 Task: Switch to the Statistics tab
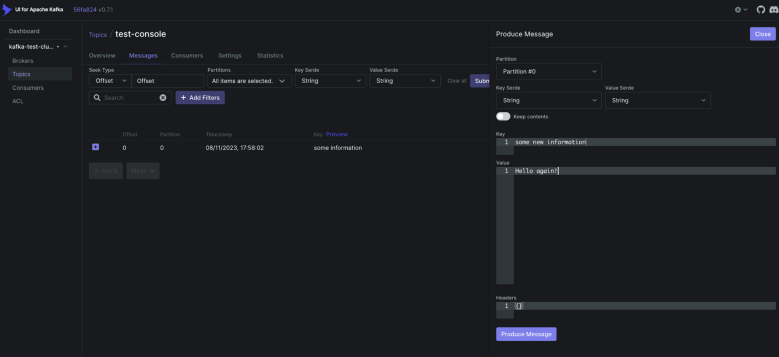pyautogui.click(x=270, y=56)
